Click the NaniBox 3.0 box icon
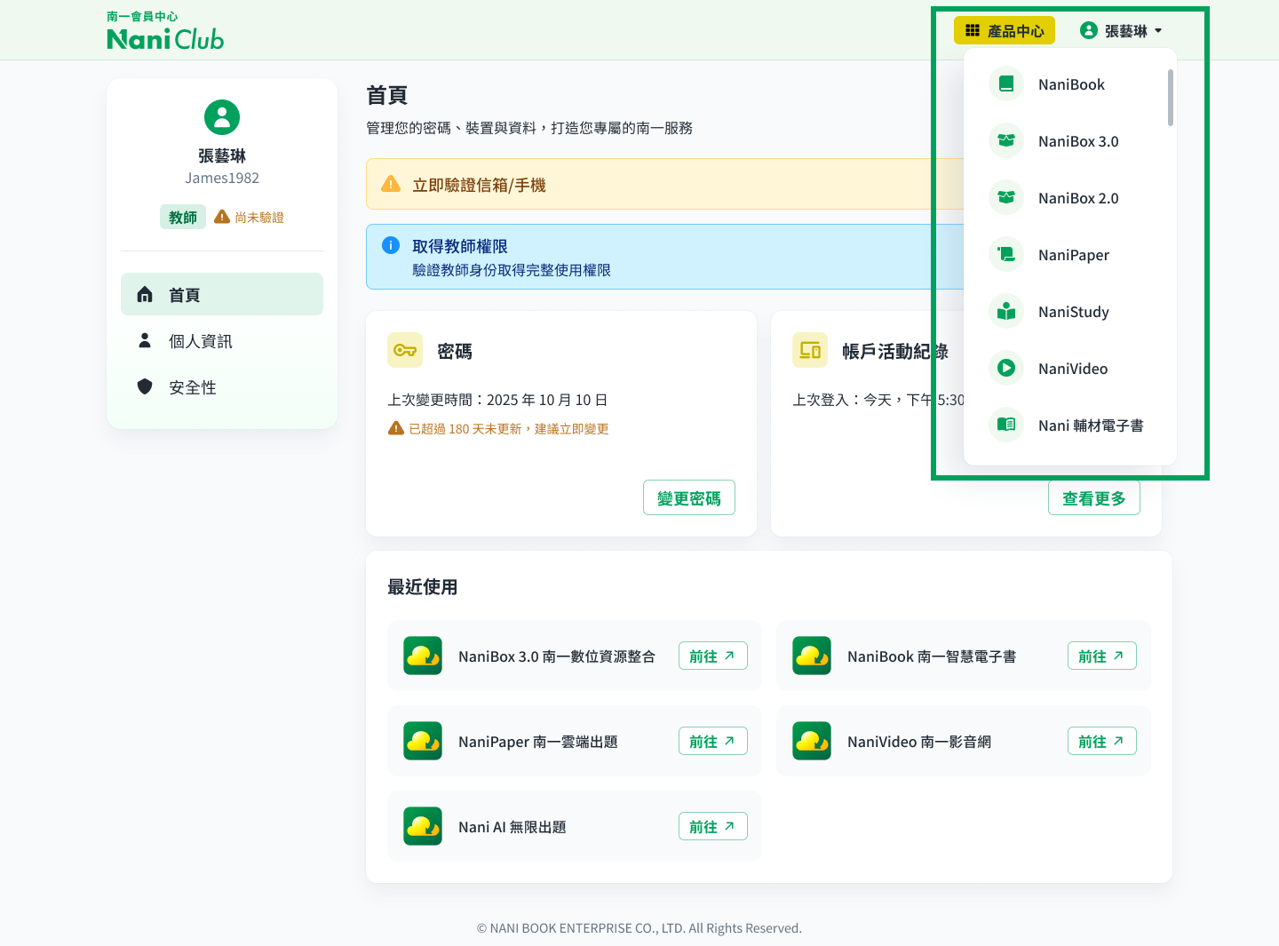 point(1006,141)
